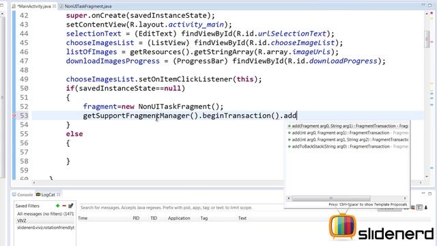437x246 pixels.
Task: Clear the LogCat log
Action: 412,208
